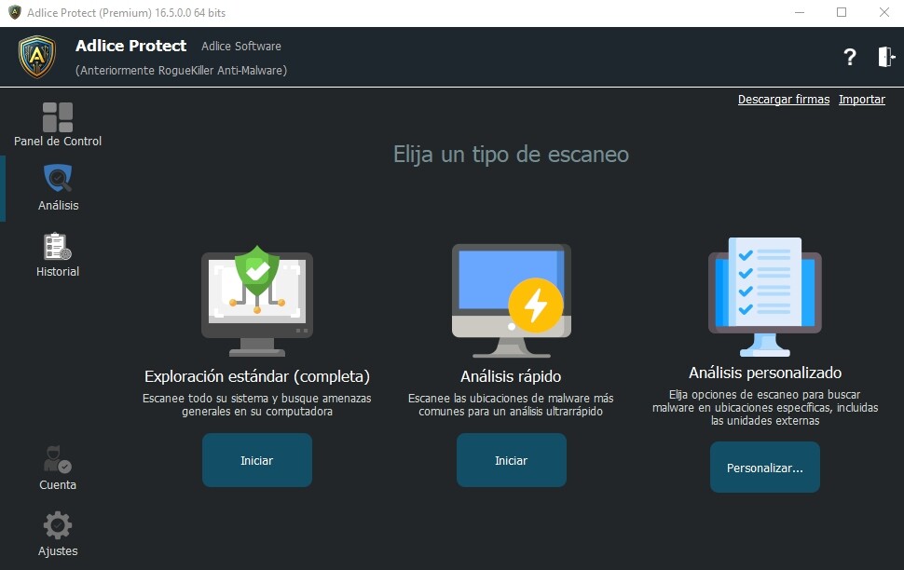This screenshot has height=570, width=904.
Task: Click the exit door icon in header
Action: point(884,57)
